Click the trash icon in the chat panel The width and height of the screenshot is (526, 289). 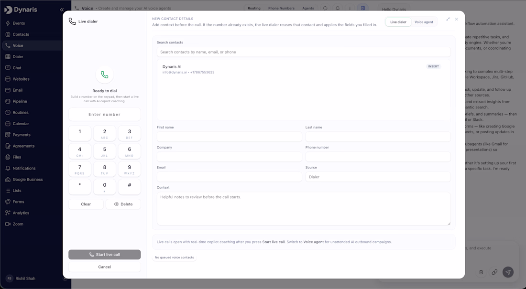click(x=481, y=272)
